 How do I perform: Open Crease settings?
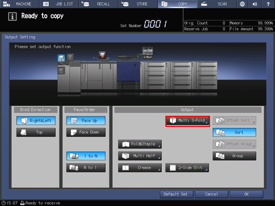(x=140, y=168)
